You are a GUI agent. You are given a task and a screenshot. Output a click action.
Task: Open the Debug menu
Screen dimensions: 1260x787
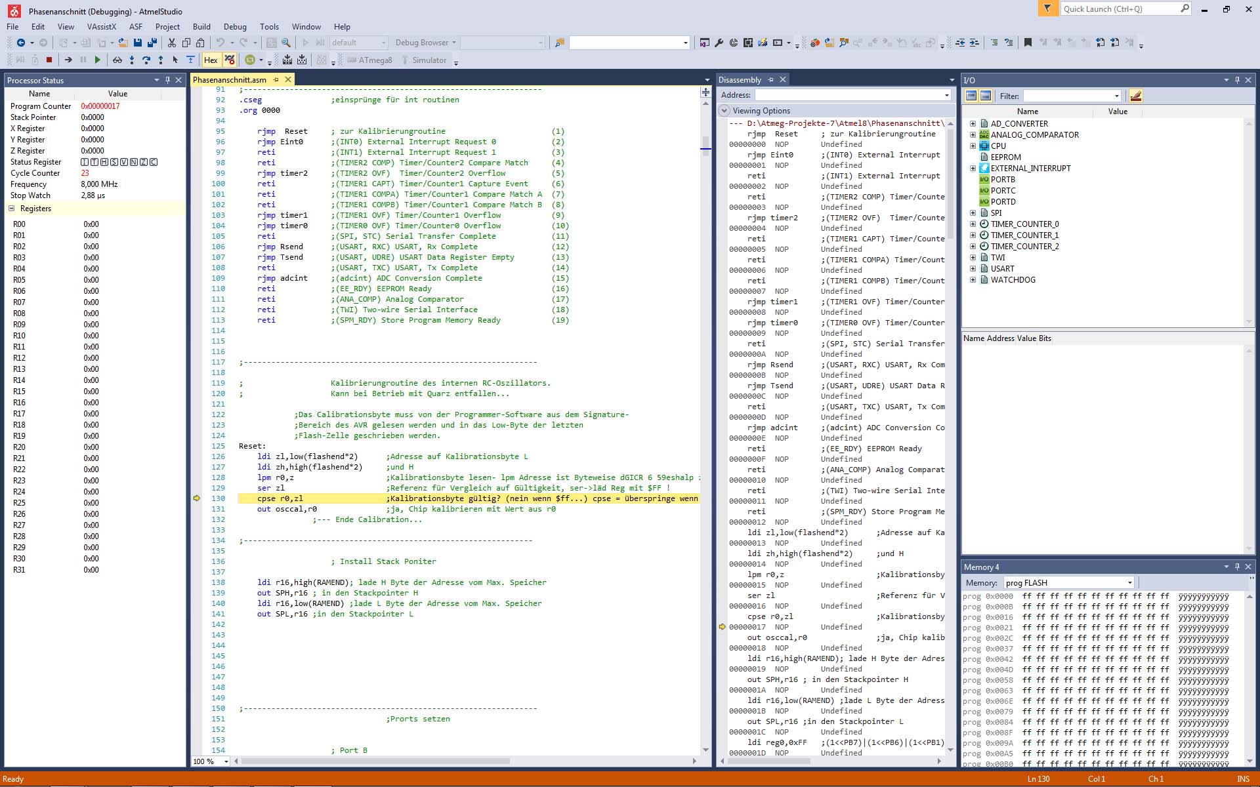[235, 27]
